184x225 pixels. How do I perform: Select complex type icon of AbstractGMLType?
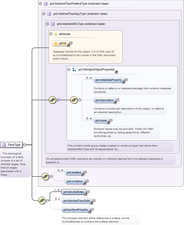click(x=53, y=24)
